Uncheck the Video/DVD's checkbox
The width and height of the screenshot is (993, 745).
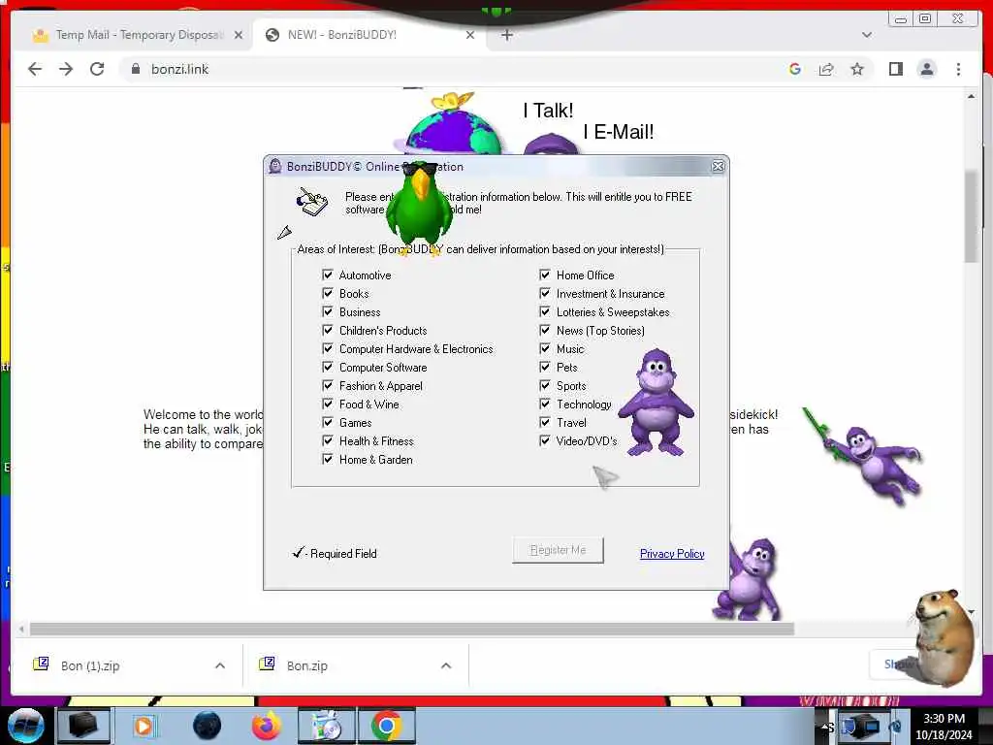coord(545,439)
